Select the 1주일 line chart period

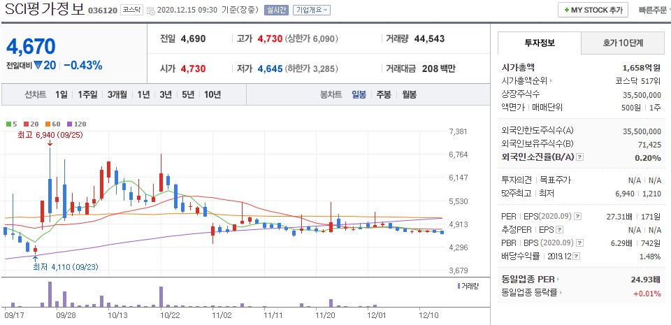(x=87, y=95)
